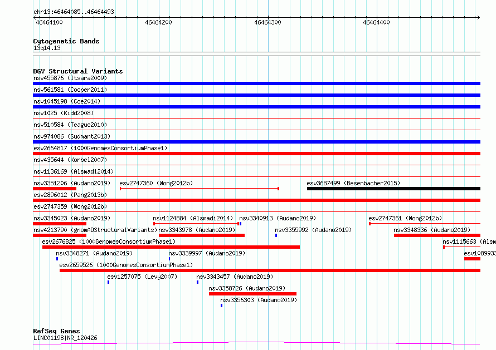Screen dimensions: 496x350
Task: Click the blue marker under nsv3355992
Action: tap(276, 235)
